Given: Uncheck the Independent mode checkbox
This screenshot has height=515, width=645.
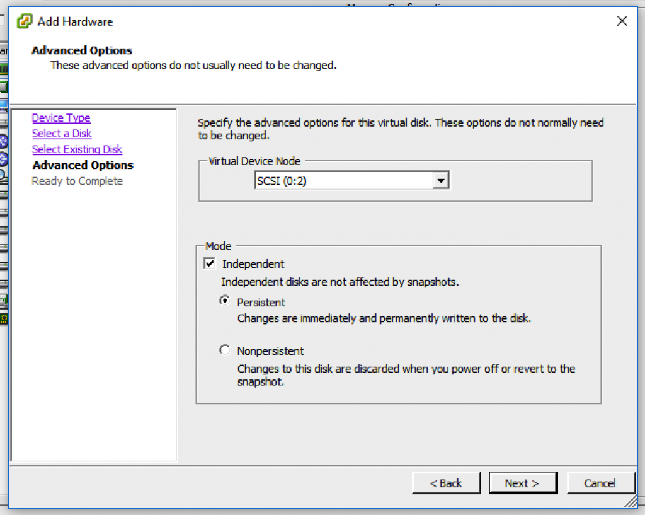Looking at the screenshot, I should point(209,263).
